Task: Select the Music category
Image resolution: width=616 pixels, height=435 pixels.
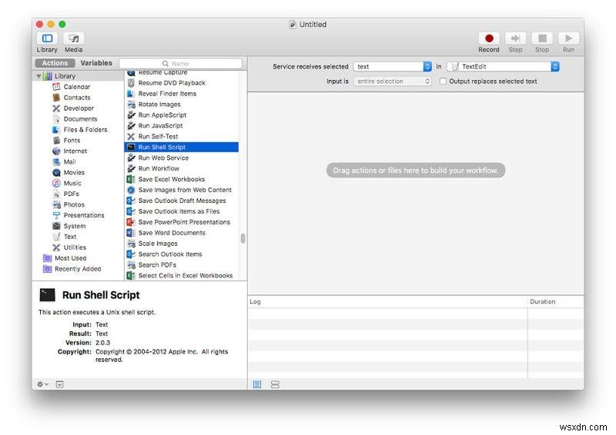Action: [72, 183]
